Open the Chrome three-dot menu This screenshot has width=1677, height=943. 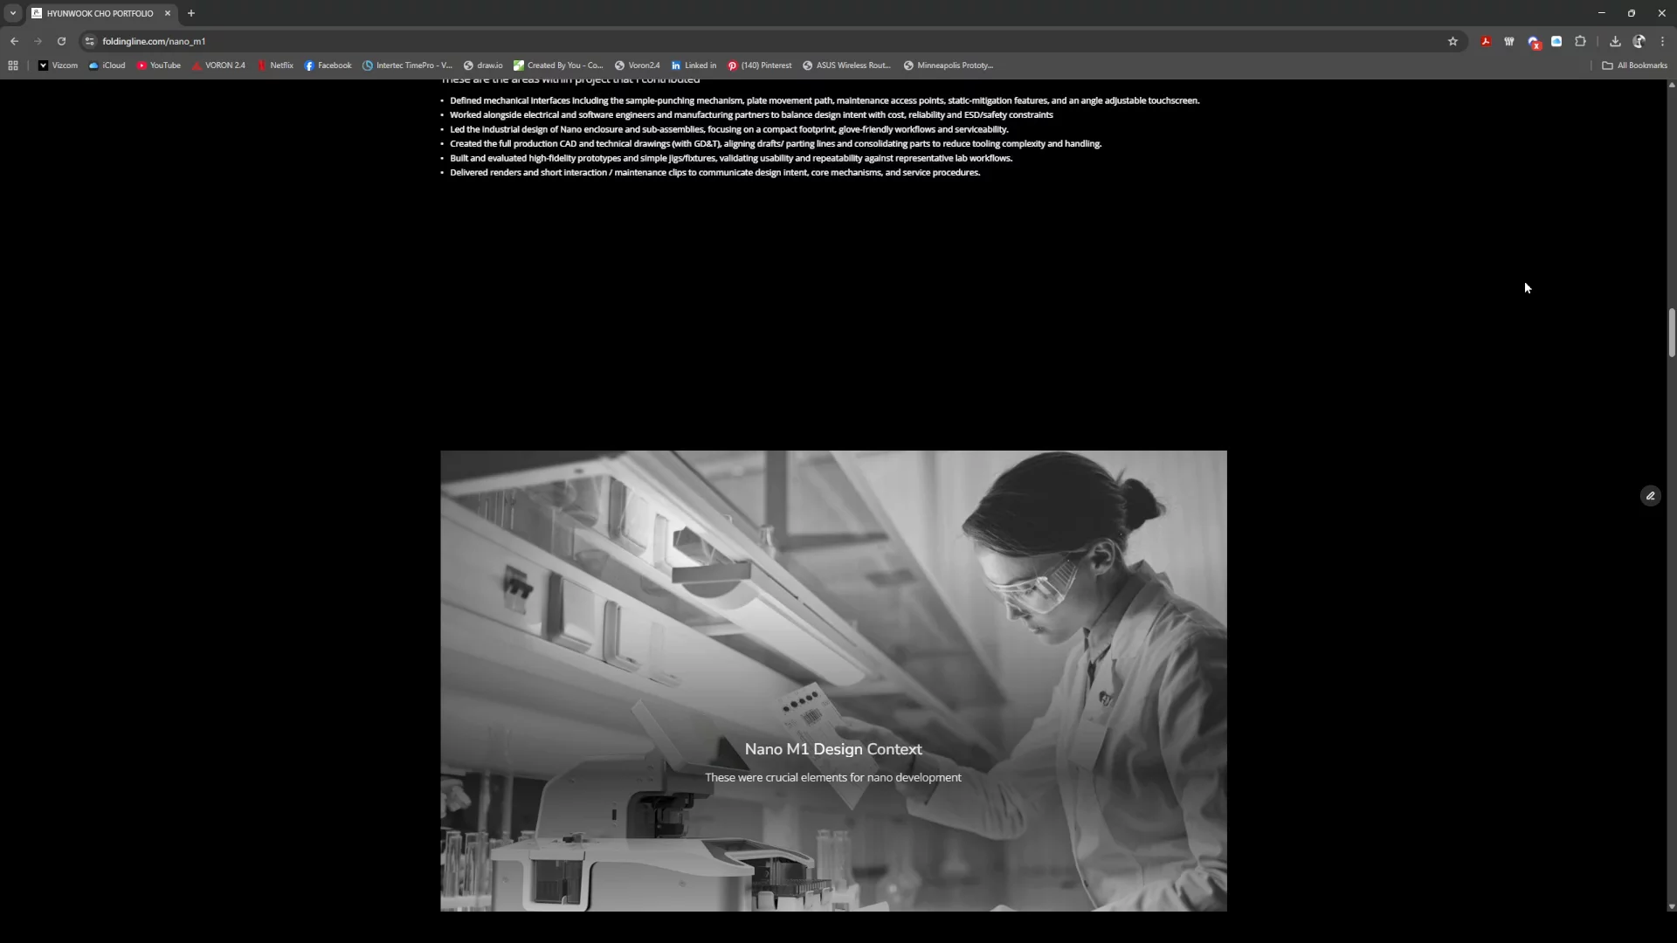click(1662, 41)
